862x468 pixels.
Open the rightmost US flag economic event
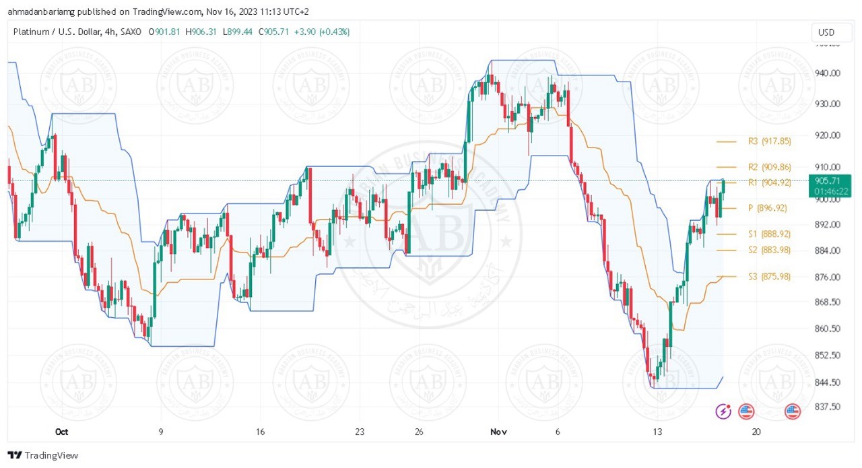point(793,411)
